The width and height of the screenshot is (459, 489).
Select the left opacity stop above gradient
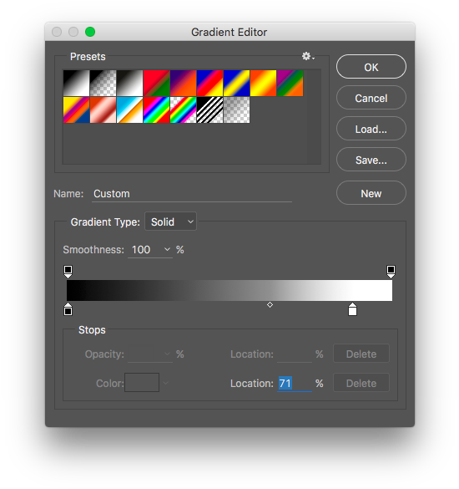point(68,272)
